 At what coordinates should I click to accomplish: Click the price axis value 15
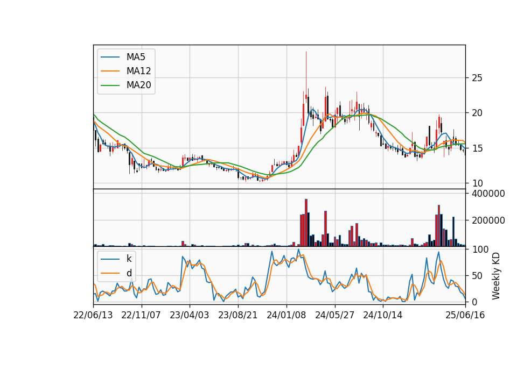pos(477,148)
